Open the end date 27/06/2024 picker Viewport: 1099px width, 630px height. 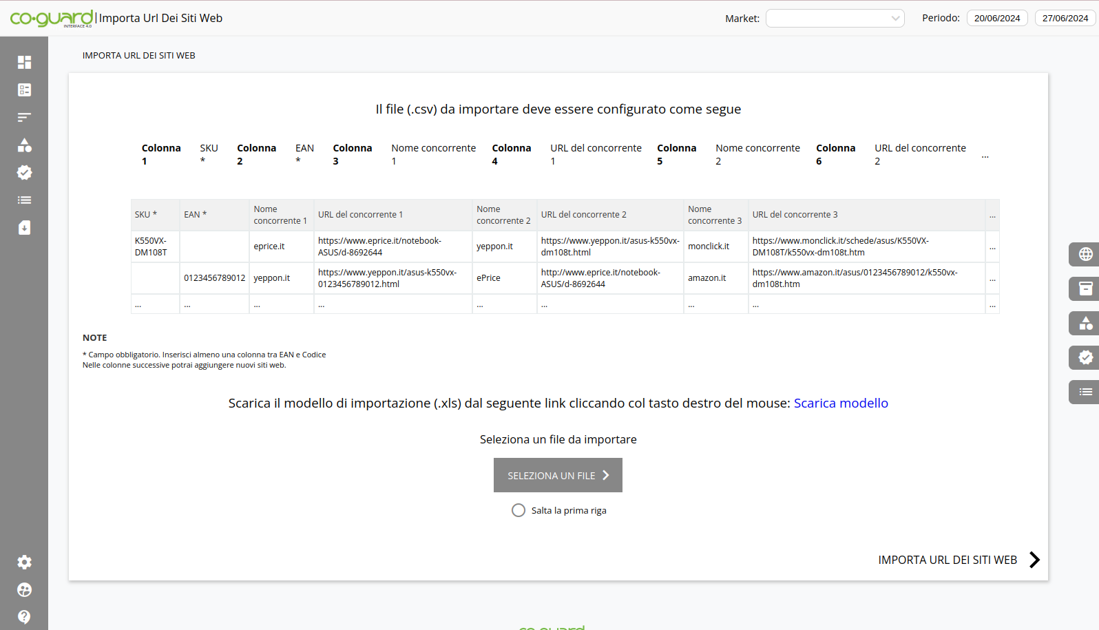tap(1065, 19)
